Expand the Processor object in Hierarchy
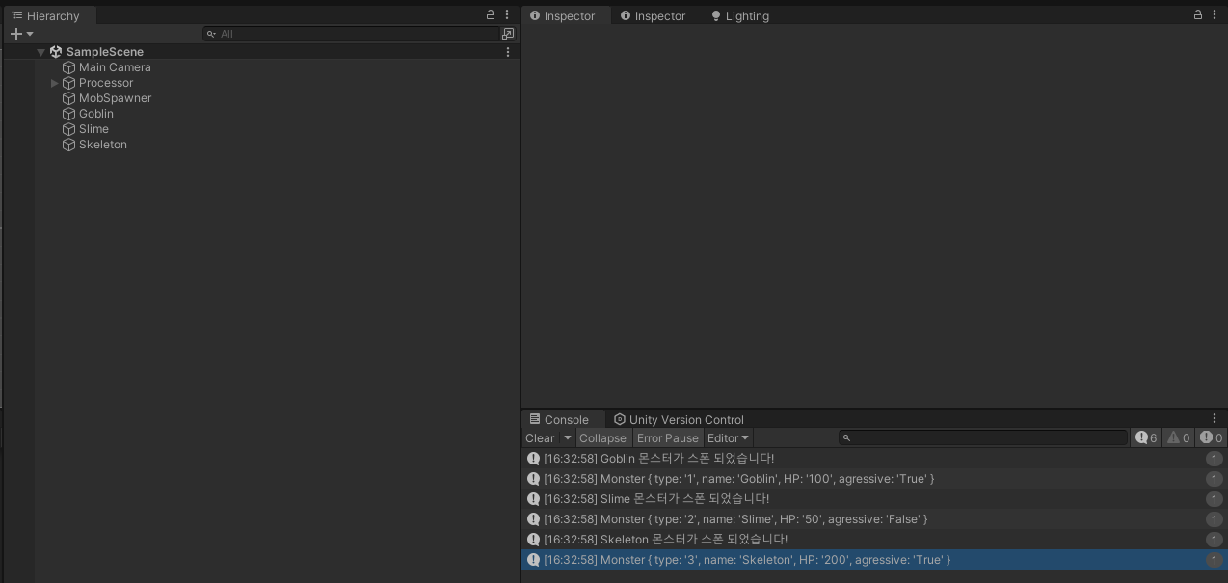This screenshot has width=1228, height=583. pos(55,83)
